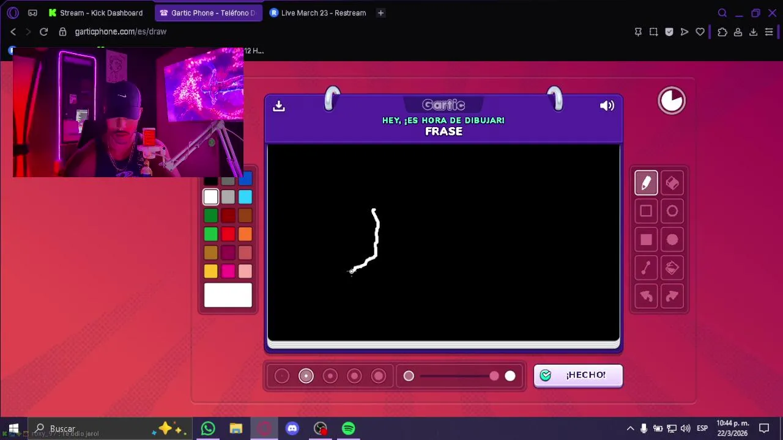Pick the cyan color swatch

point(245,197)
